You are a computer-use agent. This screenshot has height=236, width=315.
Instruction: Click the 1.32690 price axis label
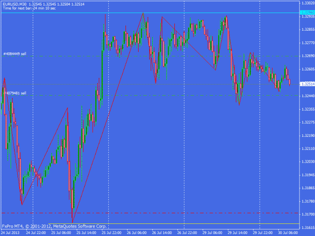[x=308, y=56]
